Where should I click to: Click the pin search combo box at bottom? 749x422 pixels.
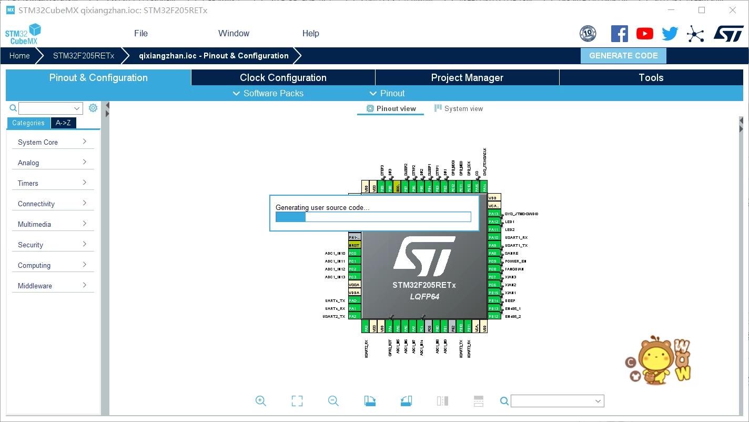558,401
